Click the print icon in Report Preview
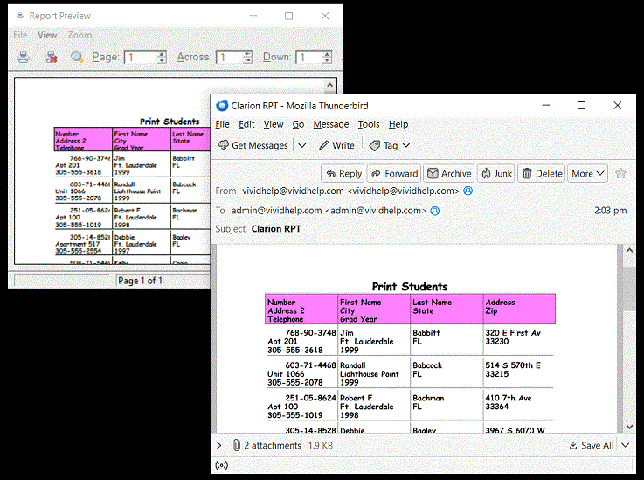Image resolution: width=644 pixels, height=480 pixels. tap(24, 57)
